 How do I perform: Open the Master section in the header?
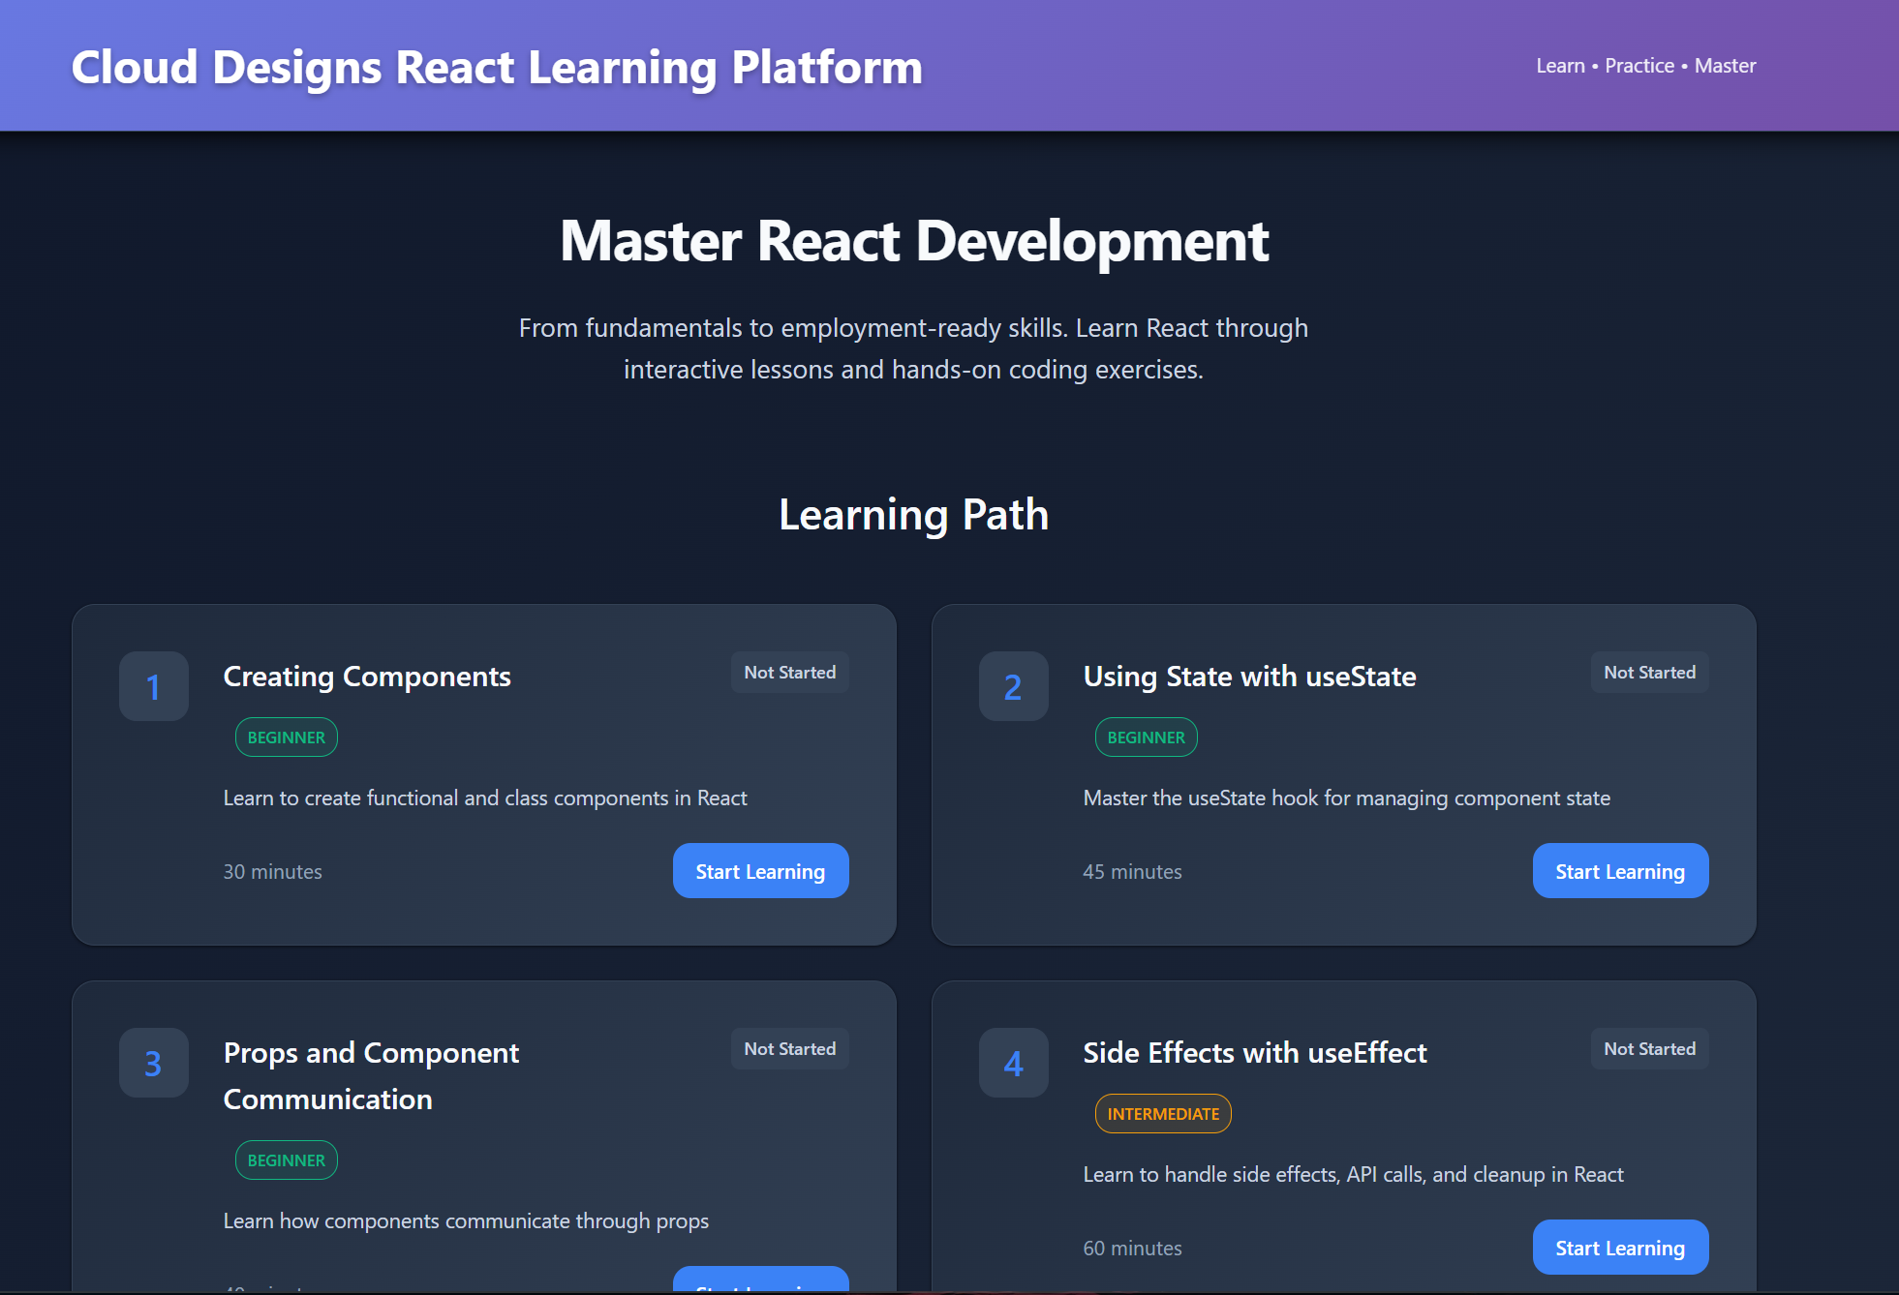[x=1725, y=65]
